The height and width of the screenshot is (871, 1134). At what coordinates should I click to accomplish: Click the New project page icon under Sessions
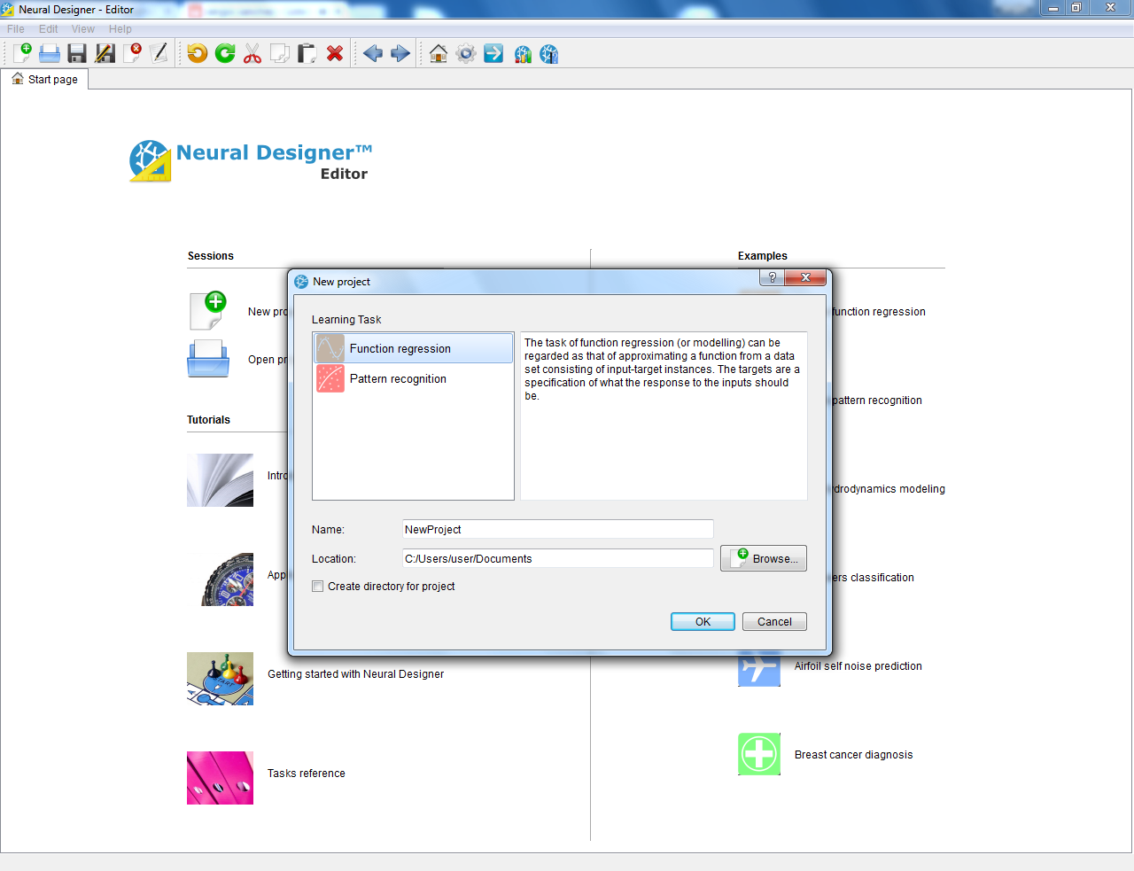[x=208, y=311]
